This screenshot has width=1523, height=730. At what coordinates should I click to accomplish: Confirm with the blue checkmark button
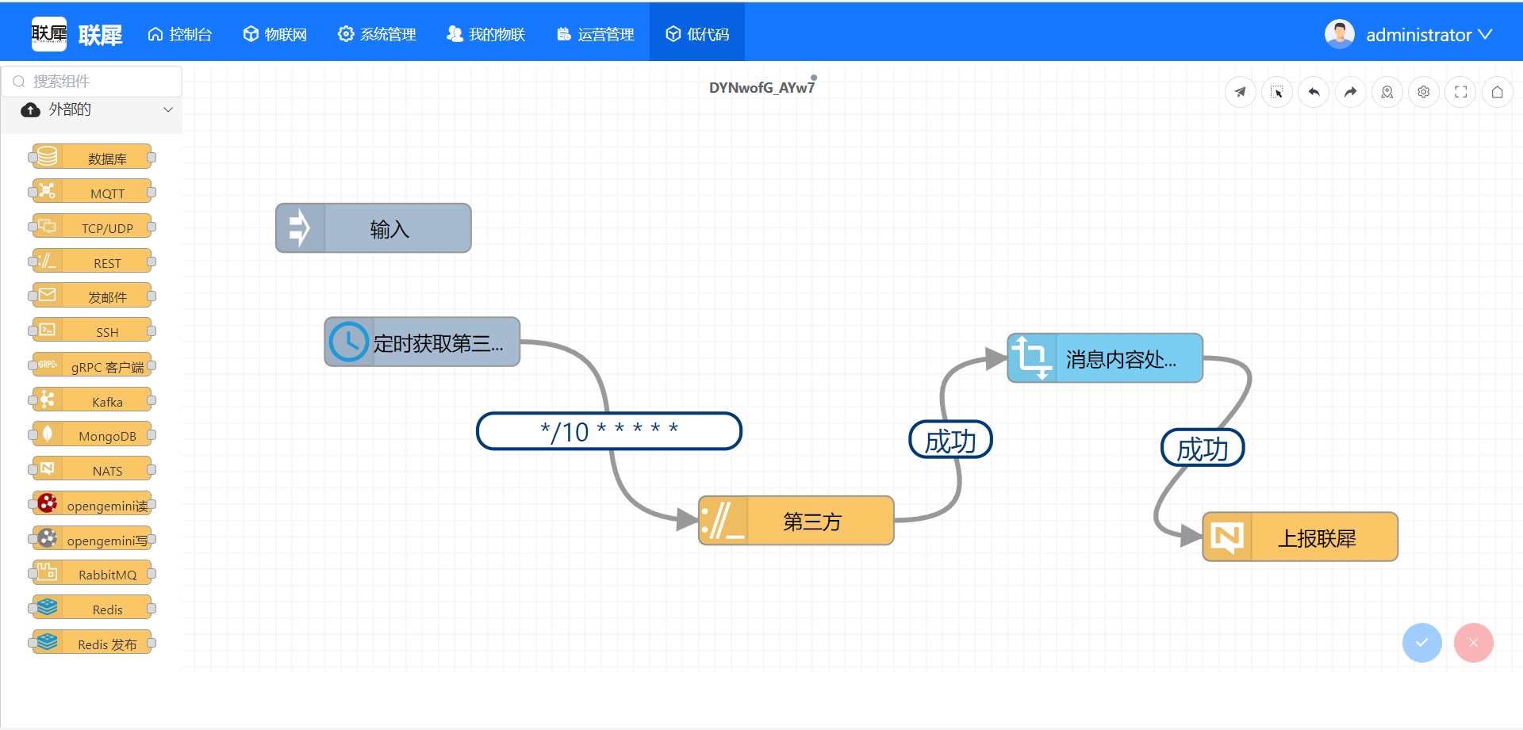point(1421,643)
